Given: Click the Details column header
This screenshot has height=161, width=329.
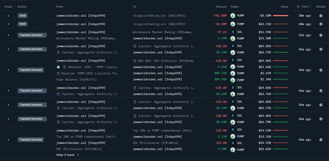Looking at the screenshot, I should click(321, 7).
